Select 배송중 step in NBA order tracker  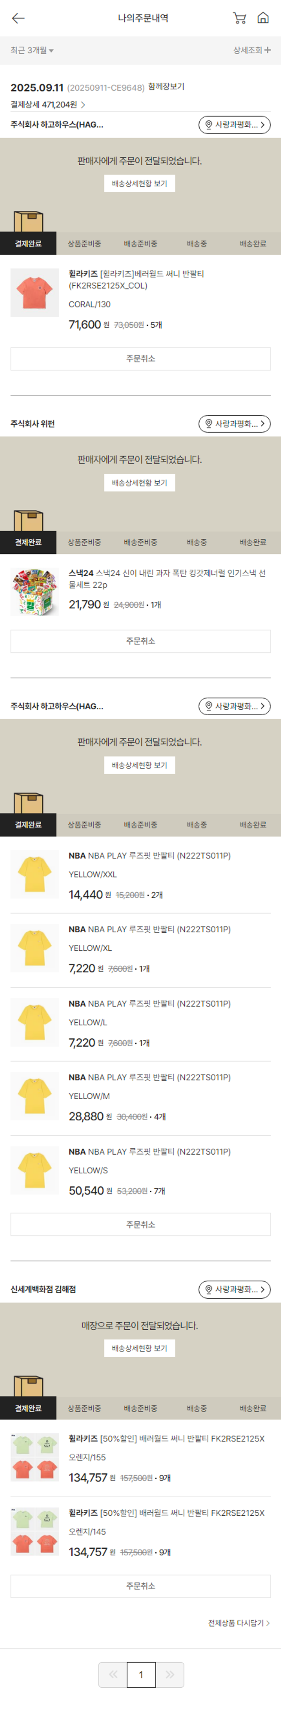click(x=197, y=825)
